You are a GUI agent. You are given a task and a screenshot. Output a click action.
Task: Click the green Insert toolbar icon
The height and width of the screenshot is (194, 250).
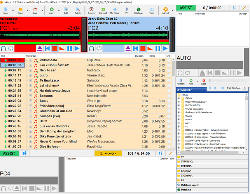[x=51, y=10]
